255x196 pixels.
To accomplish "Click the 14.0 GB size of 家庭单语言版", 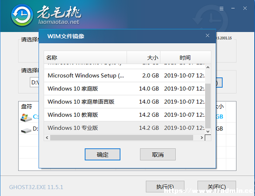I will (x=149, y=102).
